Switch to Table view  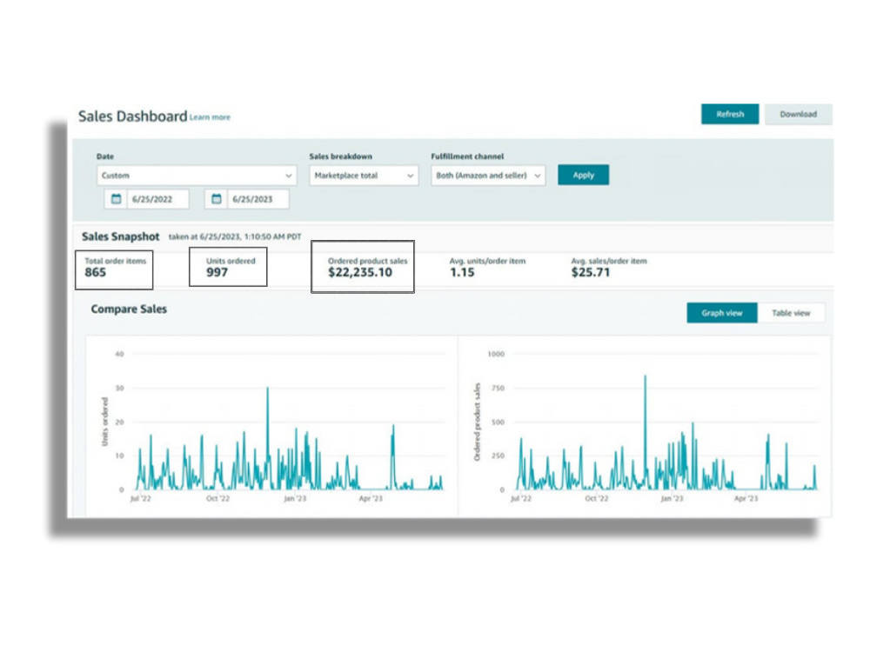[791, 313]
